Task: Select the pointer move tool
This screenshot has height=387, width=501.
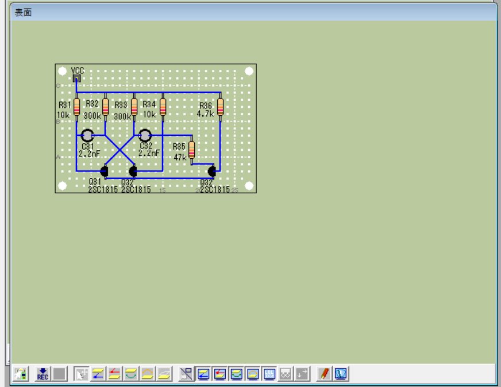Action: pos(82,374)
